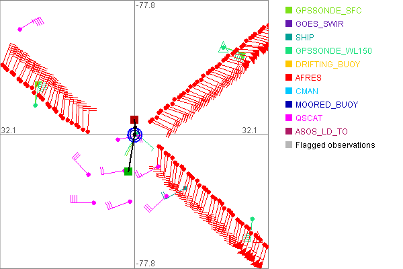Select the GPSSONDE_WL150 legend label
This screenshot has width=403, height=269.
pos(333,51)
